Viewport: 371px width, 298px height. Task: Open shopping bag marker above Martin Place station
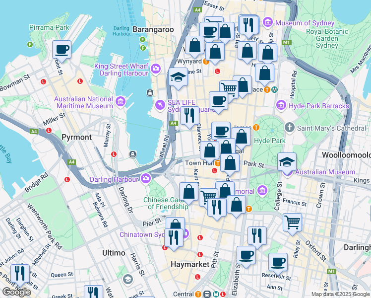(265, 74)
